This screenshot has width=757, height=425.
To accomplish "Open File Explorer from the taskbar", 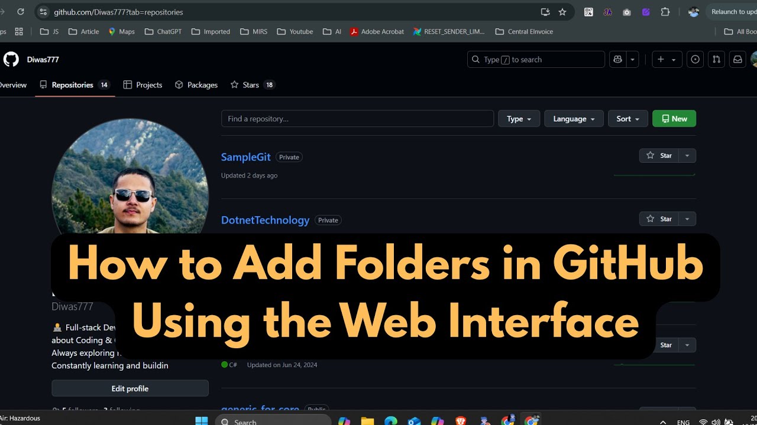I will (367, 421).
